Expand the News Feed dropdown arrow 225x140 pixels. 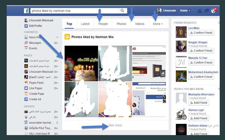click(x=57, y=37)
